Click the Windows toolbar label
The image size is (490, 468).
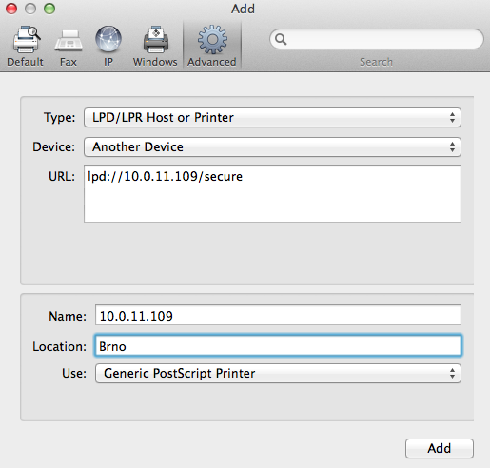tap(155, 62)
